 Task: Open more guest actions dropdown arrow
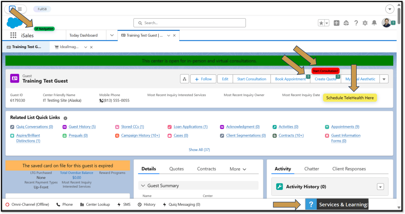pos(384,79)
